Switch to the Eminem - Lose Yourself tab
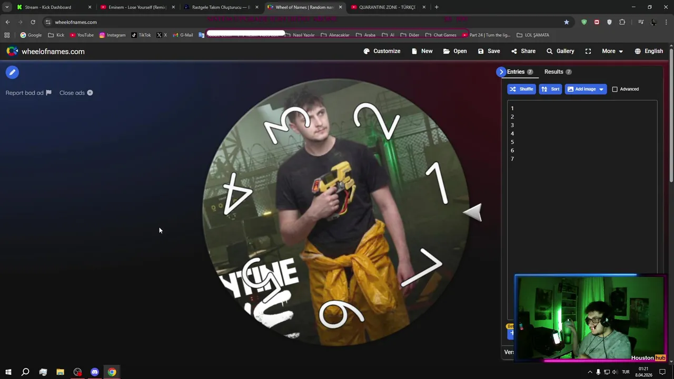Viewport: 674px width, 379px height. click(x=137, y=7)
